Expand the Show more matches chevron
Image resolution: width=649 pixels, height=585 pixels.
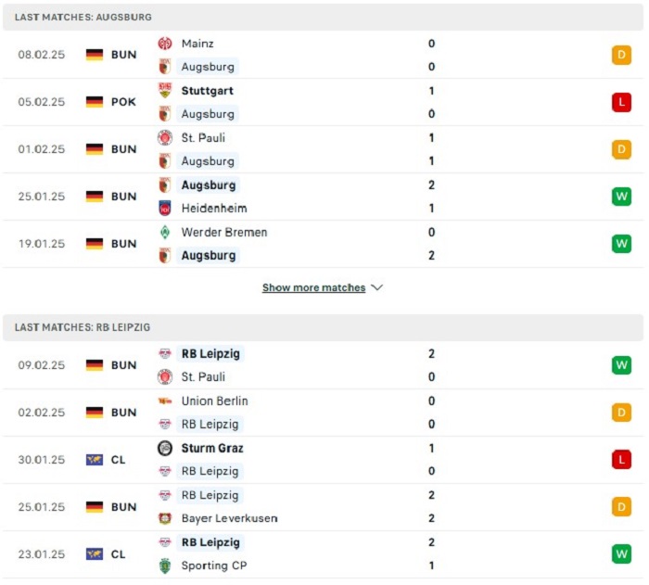(x=376, y=287)
